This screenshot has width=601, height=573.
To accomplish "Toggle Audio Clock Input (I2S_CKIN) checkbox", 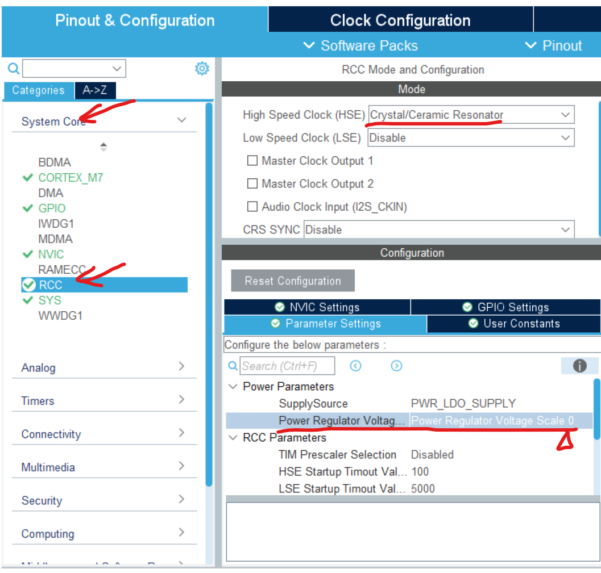I will coord(252,207).
